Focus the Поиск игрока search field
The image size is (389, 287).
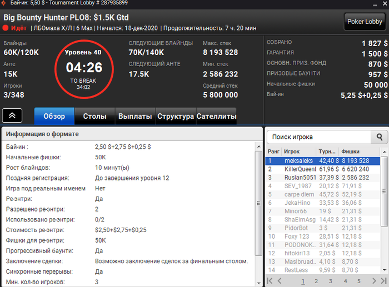coord(319,137)
